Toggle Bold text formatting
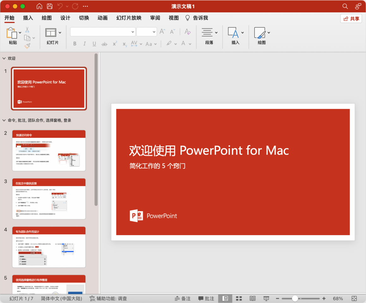 (x=75, y=44)
